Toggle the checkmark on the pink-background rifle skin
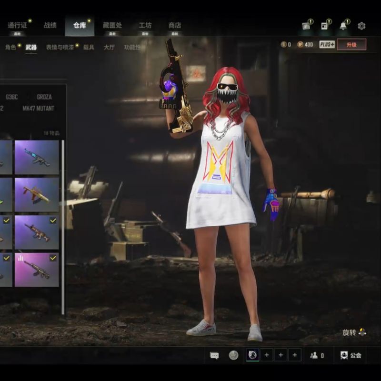 (53, 258)
